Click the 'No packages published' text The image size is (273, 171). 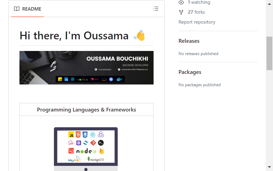tap(200, 85)
